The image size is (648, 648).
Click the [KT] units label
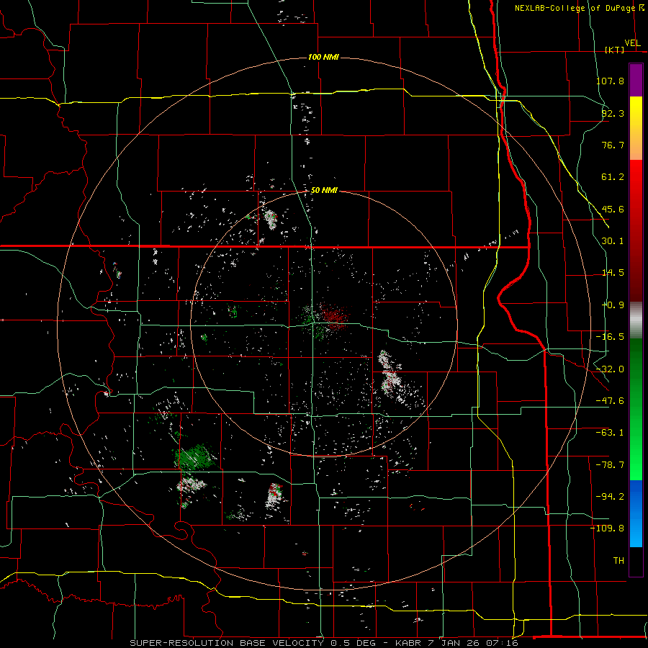pos(614,50)
